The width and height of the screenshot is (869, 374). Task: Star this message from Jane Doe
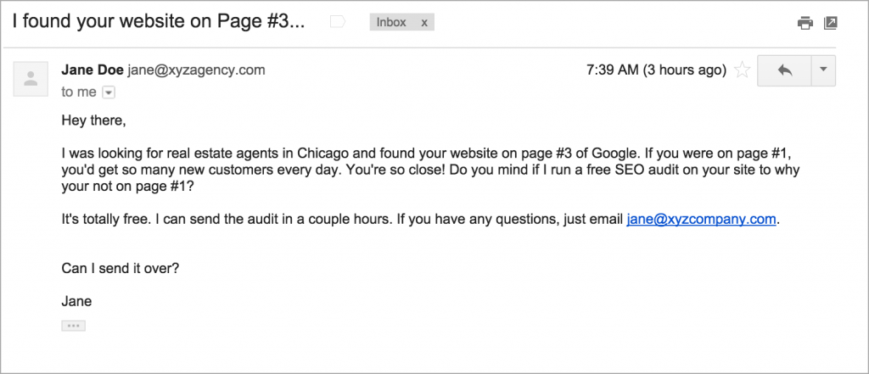click(x=742, y=71)
